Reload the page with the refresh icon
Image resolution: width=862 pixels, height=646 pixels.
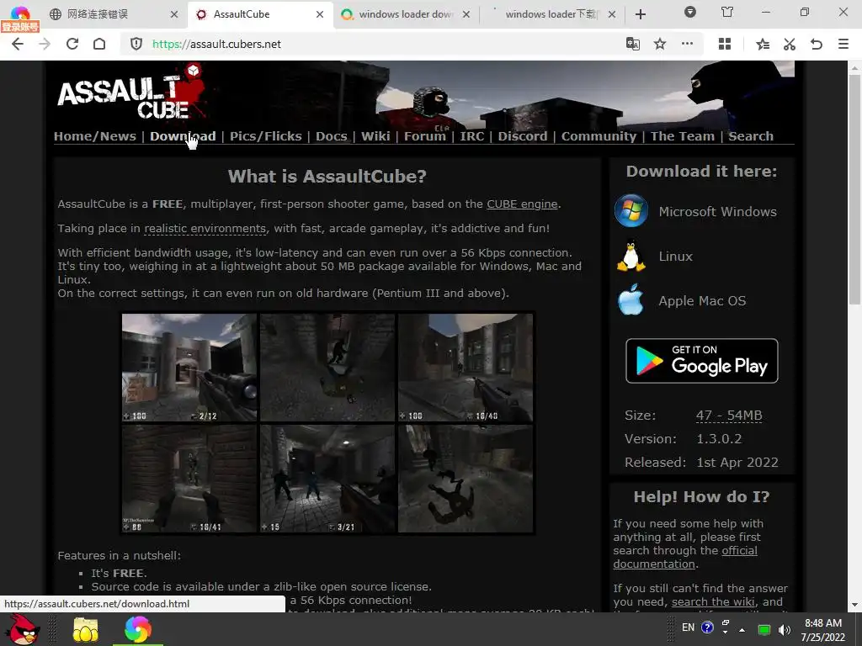(72, 44)
